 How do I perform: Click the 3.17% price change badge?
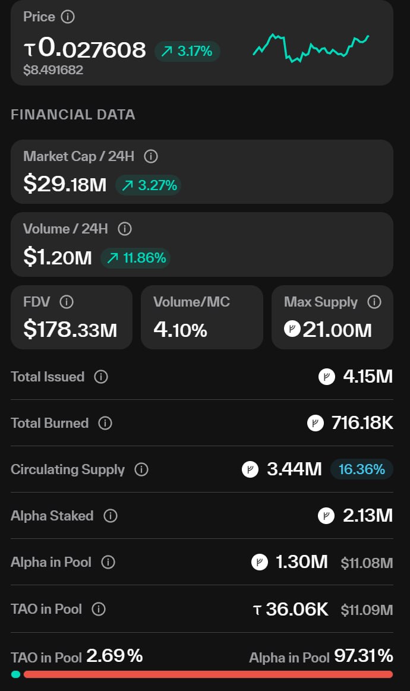pos(187,52)
